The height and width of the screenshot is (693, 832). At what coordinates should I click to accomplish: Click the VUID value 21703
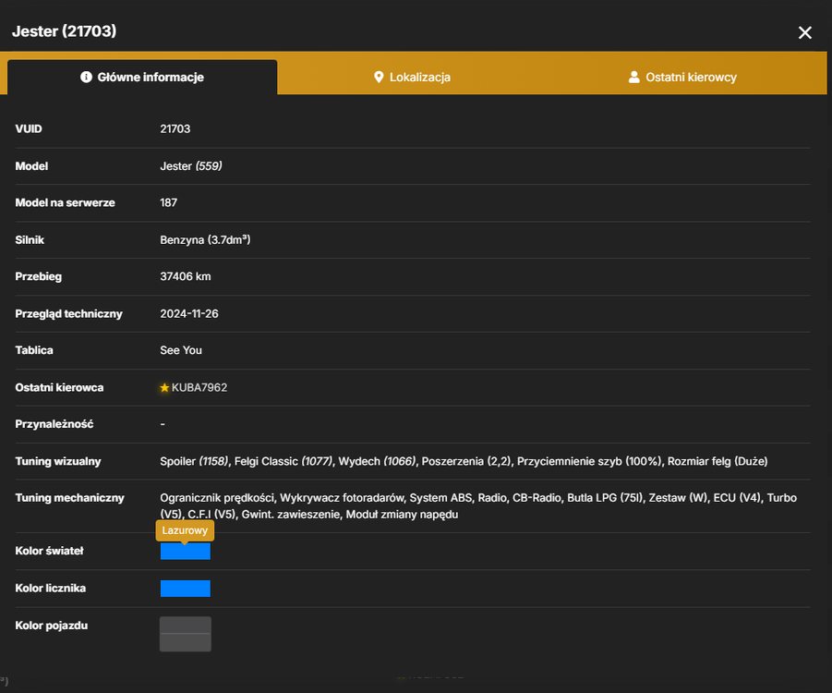(175, 129)
